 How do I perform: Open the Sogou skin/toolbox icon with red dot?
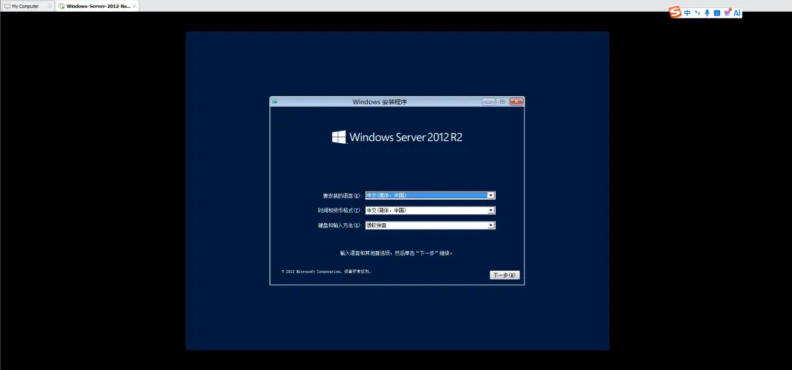pos(727,12)
